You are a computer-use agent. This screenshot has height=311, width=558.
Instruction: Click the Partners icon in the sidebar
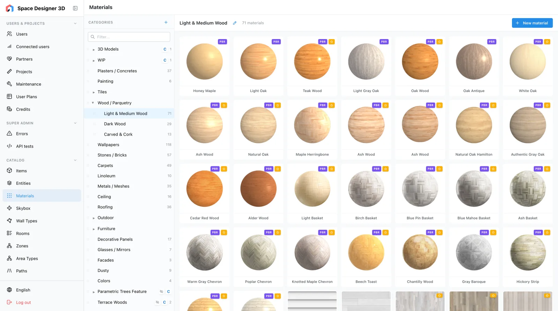[9, 59]
